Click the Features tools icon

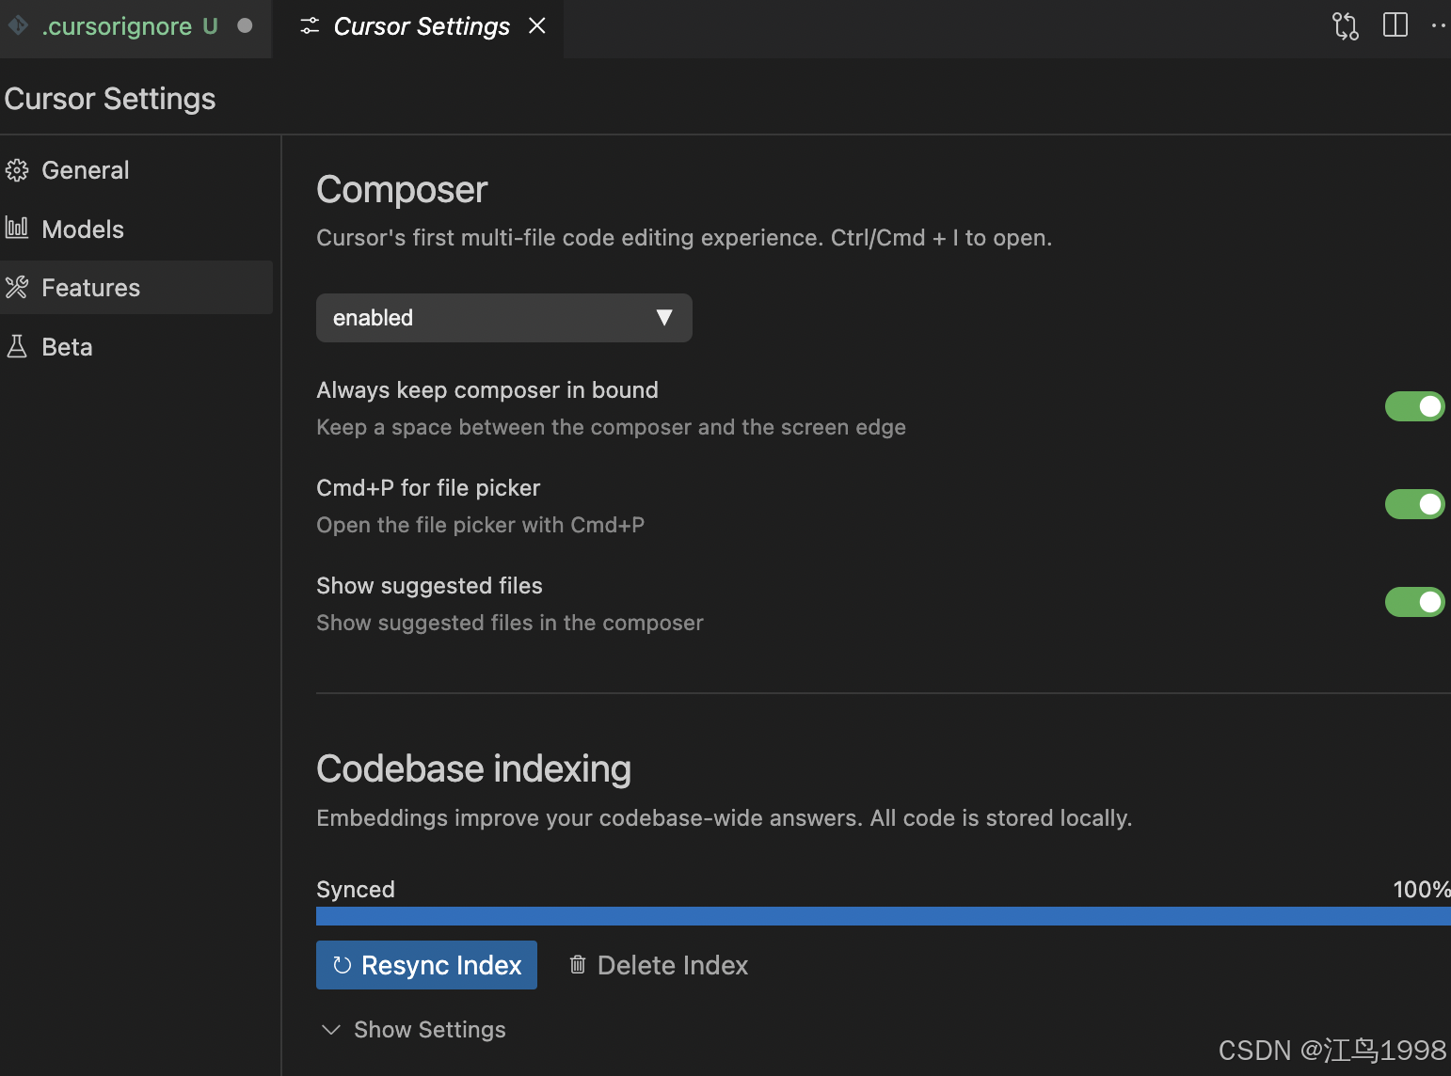17,287
